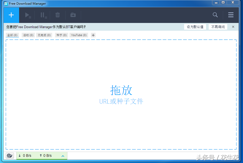Viewport: 243px width, 163px height.
Task: Show the 种子 (0) tab
Action: click(x=61, y=35)
